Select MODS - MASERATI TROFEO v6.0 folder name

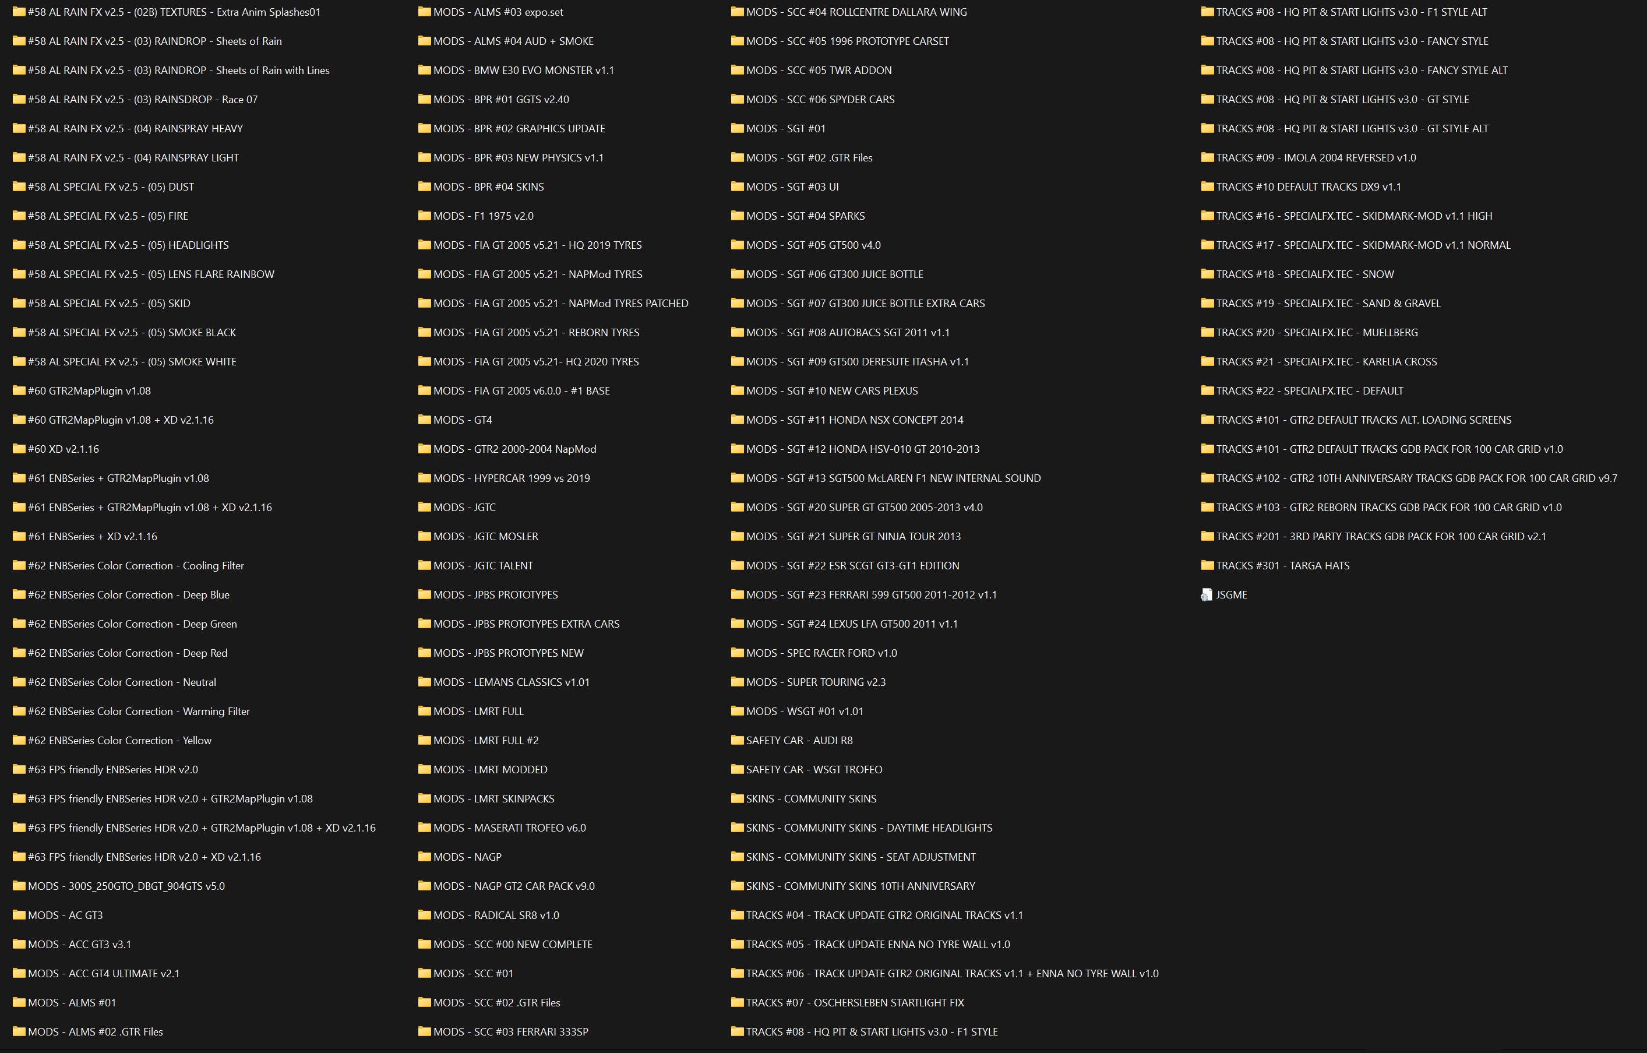[509, 827]
